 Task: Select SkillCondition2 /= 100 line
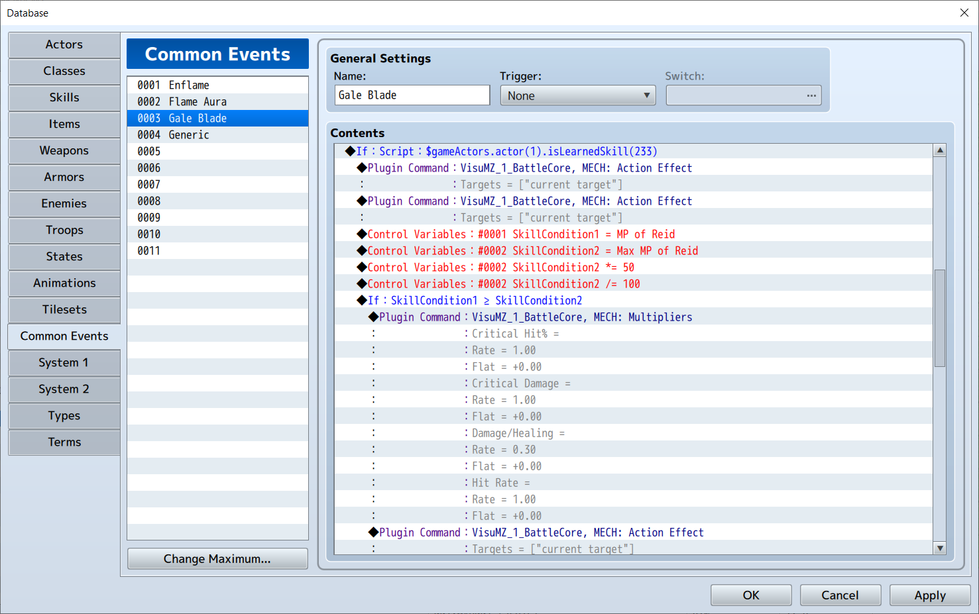634,284
